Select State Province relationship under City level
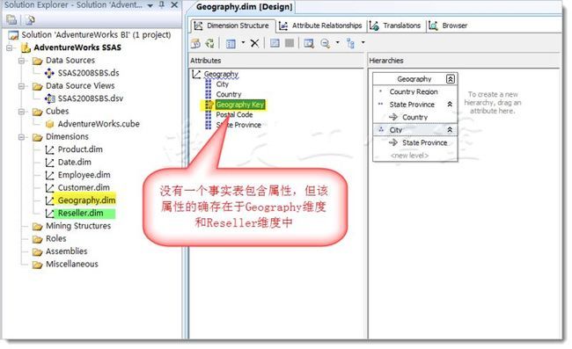 coord(425,142)
